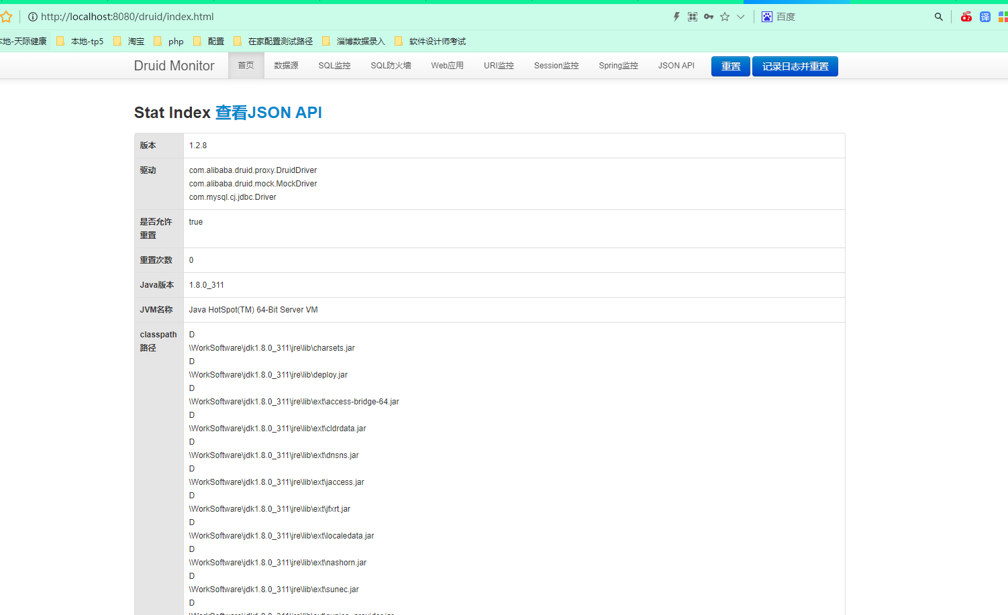
Task: Switch to Session监控 tab
Action: coord(556,66)
